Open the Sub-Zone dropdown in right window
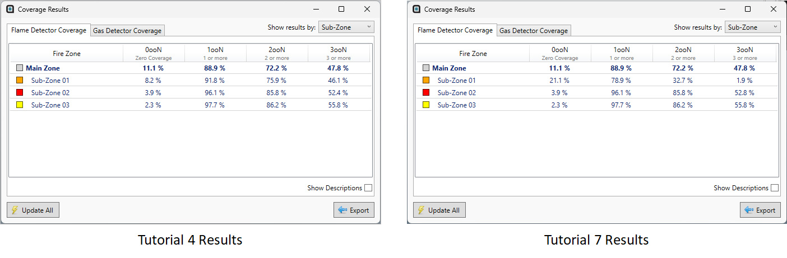 [x=752, y=27]
